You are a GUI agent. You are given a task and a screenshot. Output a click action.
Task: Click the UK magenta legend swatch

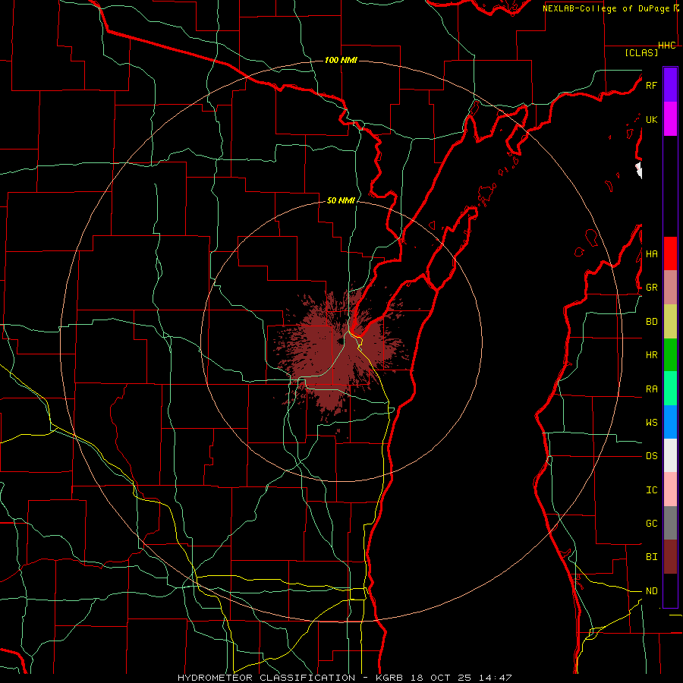[x=670, y=119]
